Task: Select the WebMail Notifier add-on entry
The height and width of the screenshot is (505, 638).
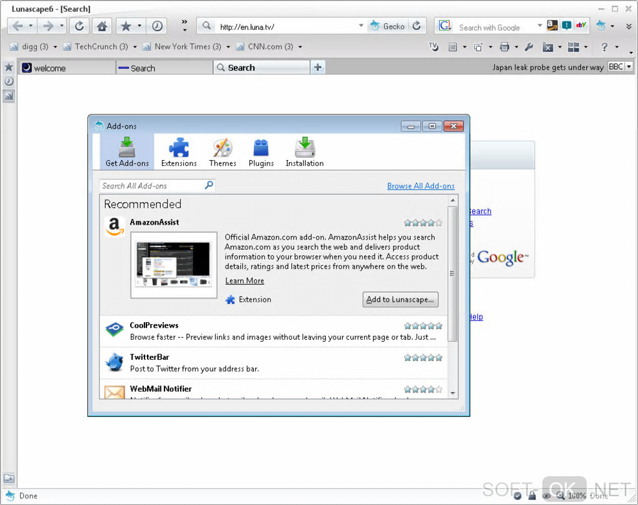Action: (x=273, y=389)
